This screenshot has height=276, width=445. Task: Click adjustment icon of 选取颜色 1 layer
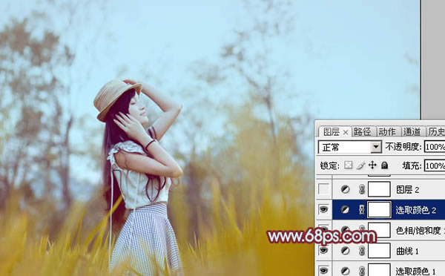(x=345, y=271)
